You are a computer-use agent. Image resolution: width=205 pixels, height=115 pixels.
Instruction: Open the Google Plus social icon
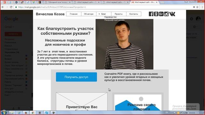tap(161, 14)
